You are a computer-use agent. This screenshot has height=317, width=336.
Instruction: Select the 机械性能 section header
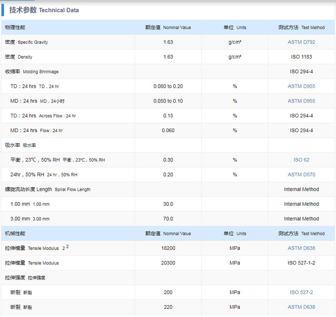click(15, 233)
